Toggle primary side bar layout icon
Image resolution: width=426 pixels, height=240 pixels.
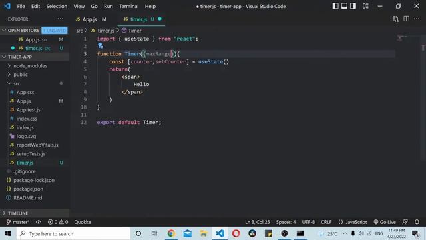point(335,6)
